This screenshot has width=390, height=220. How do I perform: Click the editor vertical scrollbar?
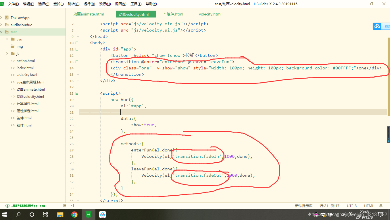[389, 77]
